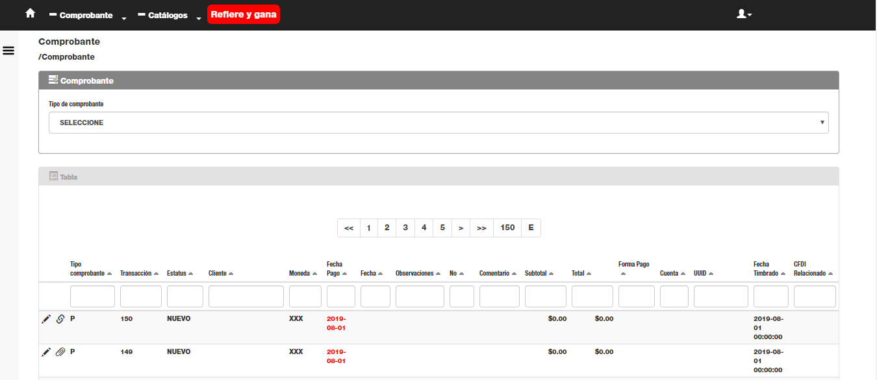Click /Comprobante breadcrumb text
Screen dimensions: 877x380
(66, 57)
